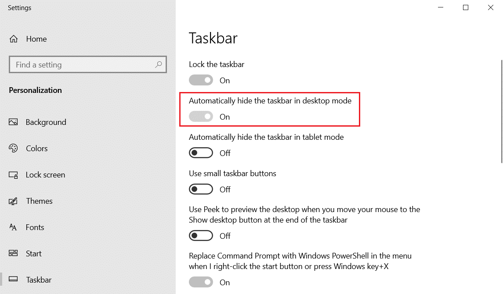
Task: Toggle Replace Command Prompt with PowerShell
Action: [201, 282]
